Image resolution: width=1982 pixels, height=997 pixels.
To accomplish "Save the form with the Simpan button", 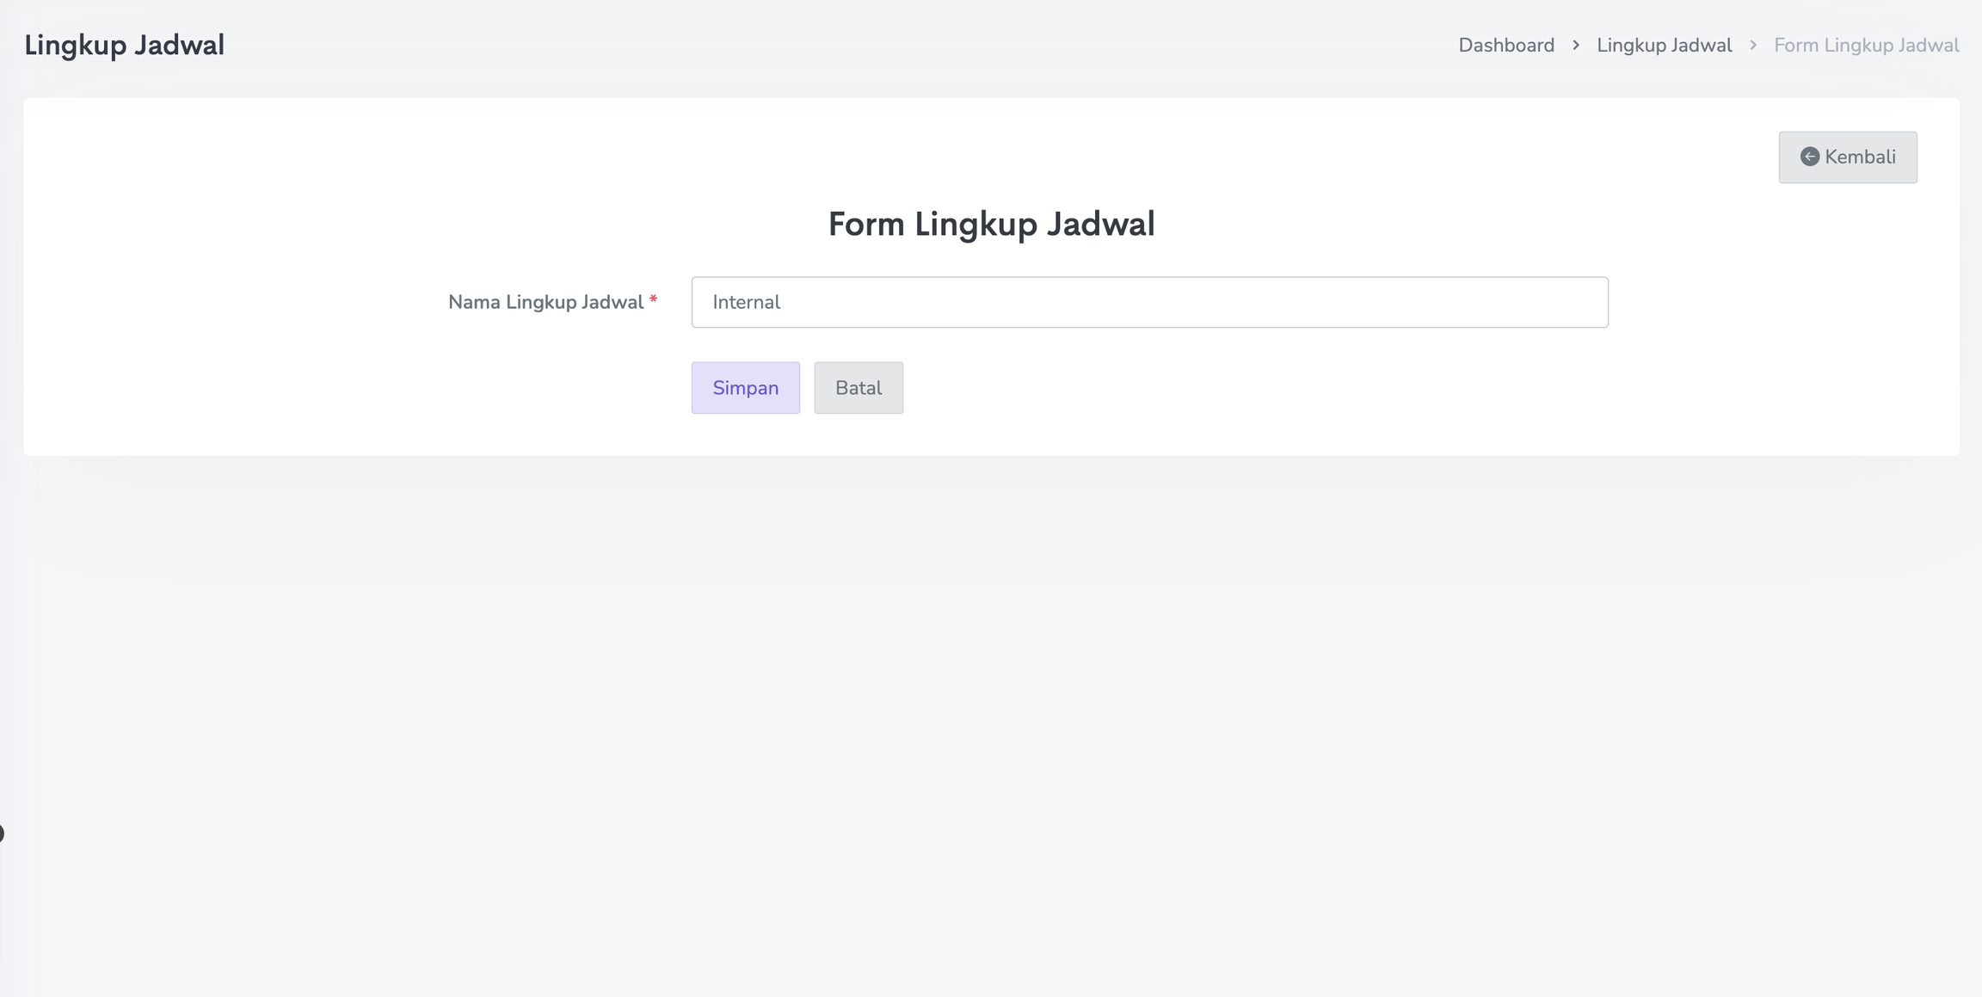I will pyautogui.click(x=745, y=388).
